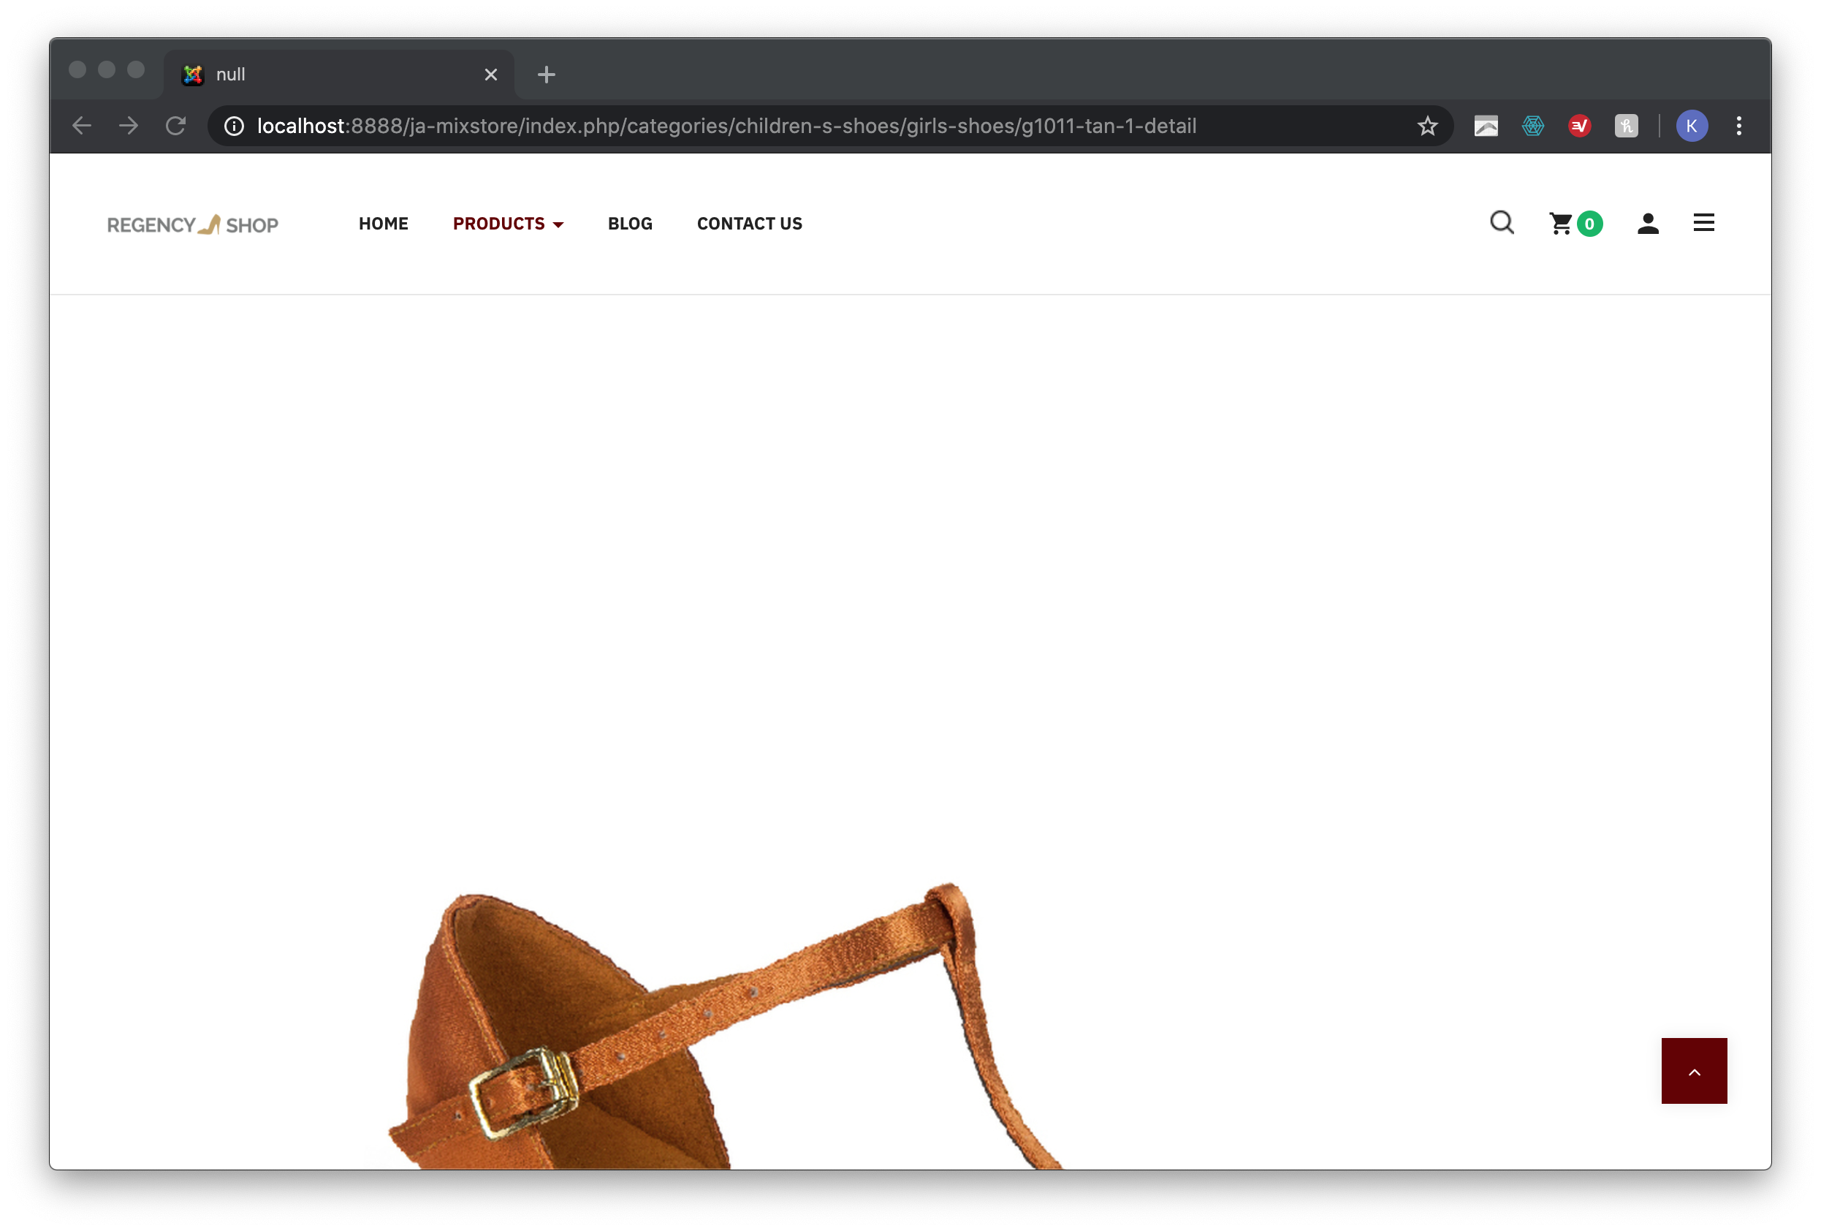
Task: Open the shopping cart icon
Action: [1560, 224]
